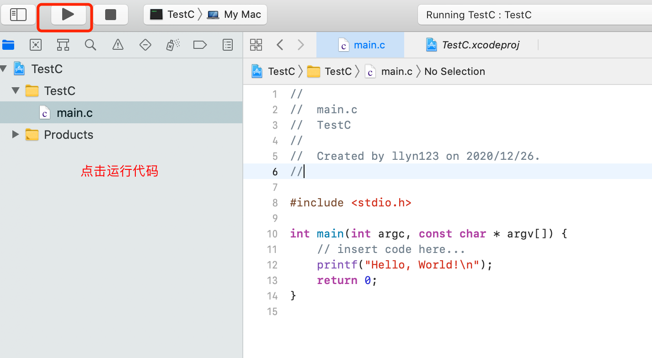Choose My Mac run destination
The height and width of the screenshot is (358, 652).
(x=234, y=15)
